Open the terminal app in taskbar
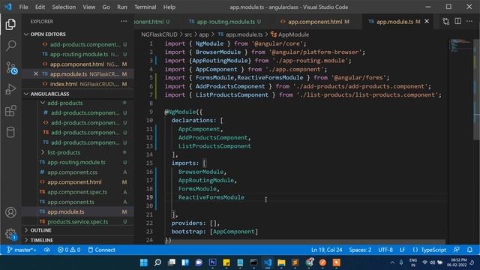The image size is (480, 270). click(253, 262)
